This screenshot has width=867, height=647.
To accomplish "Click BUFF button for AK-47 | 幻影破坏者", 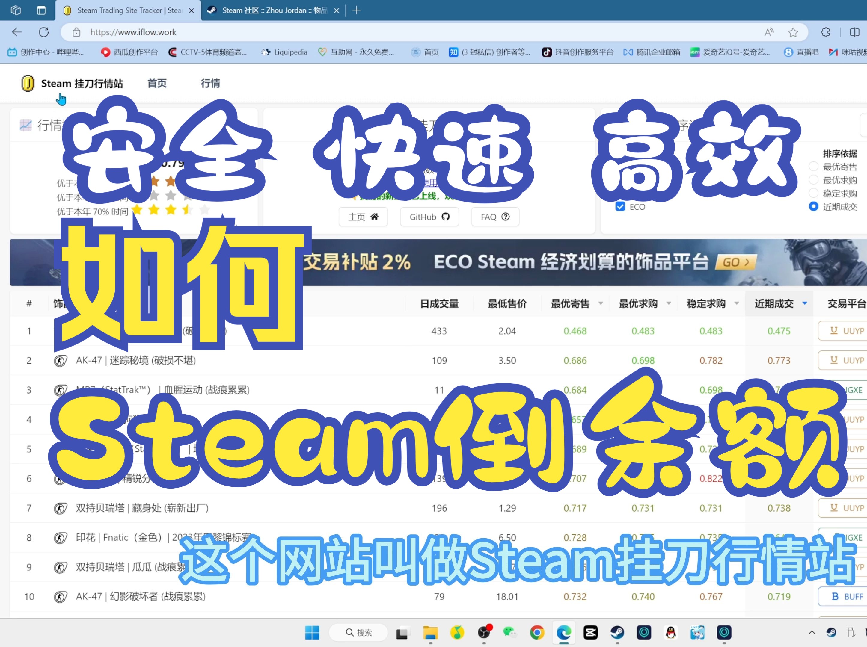I will point(842,596).
